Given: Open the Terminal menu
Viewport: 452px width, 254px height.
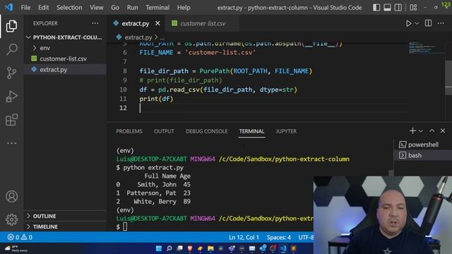Looking at the screenshot, I should click(157, 8).
